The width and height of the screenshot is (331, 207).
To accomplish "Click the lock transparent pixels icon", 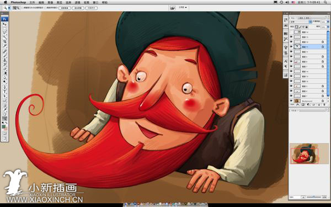I will pyautogui.click(x=296, y=27).
